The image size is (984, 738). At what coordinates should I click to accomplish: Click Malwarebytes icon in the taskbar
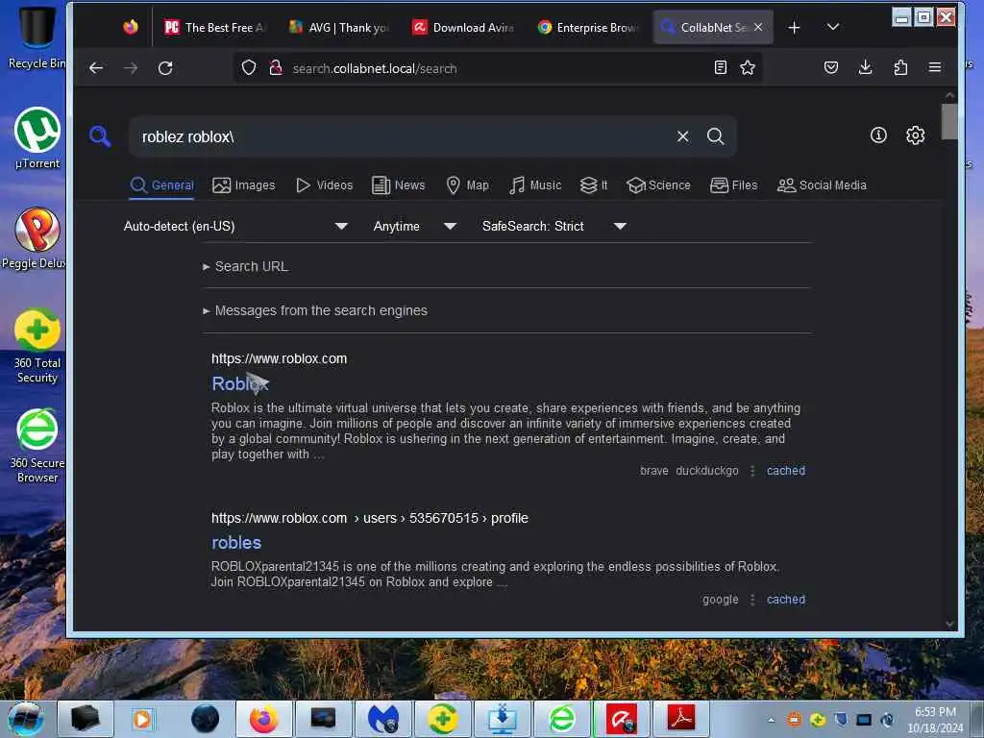tap(382, 719)
